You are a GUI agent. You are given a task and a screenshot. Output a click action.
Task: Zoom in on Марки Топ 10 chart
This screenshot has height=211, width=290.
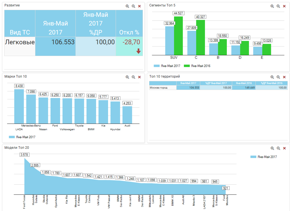(x=127, y=77)
